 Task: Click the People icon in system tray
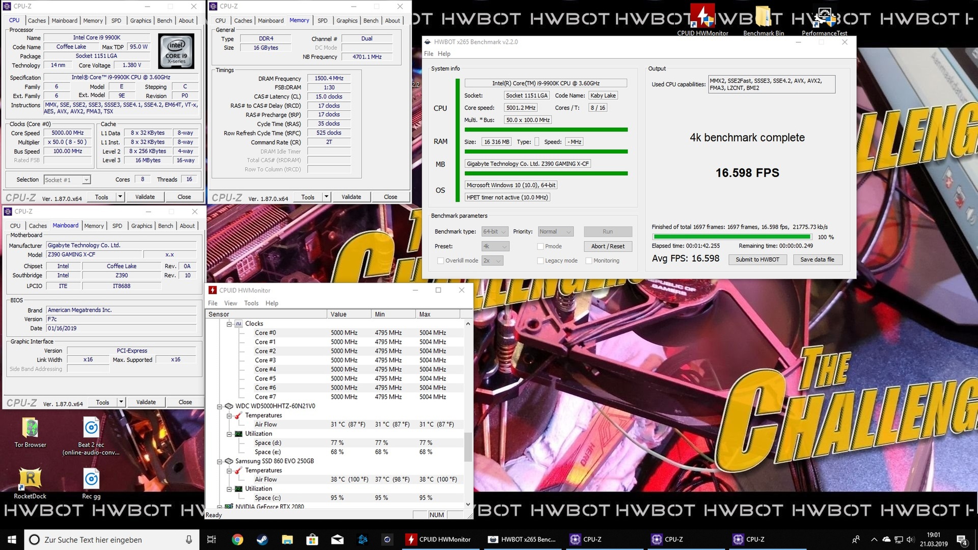pyautogui.click(x=856, y=539)
